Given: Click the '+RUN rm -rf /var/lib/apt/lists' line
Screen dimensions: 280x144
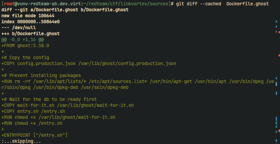Looking at the screenshot, I should coord(138,84).
